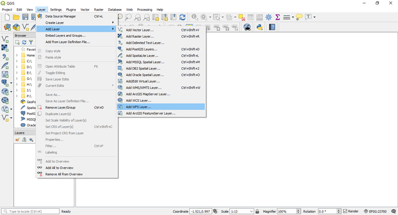Click the Map Tips speech bubble icon
Image resolution: width=398 pixels, height=215 pixels.
pyautogui.click(x=299, y=17)
